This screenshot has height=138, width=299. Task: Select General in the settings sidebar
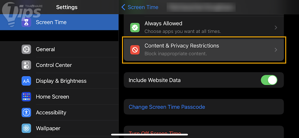tap(45, 49)
